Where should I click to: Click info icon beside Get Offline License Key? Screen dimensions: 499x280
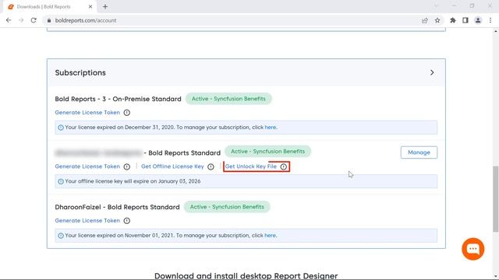211,166
